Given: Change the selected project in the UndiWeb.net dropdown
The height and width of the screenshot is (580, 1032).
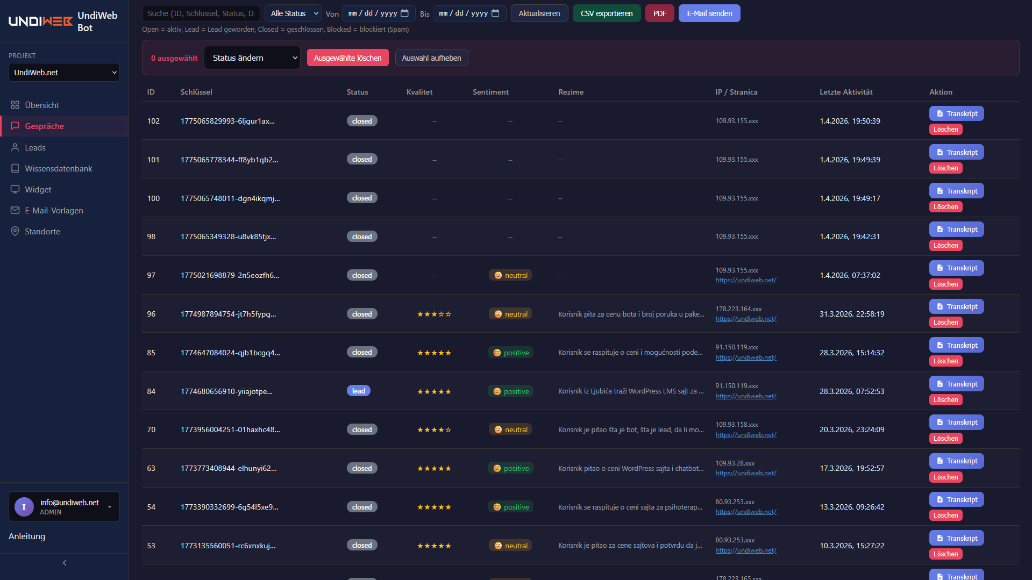Looking at the screenshot, I should [64, 72].
